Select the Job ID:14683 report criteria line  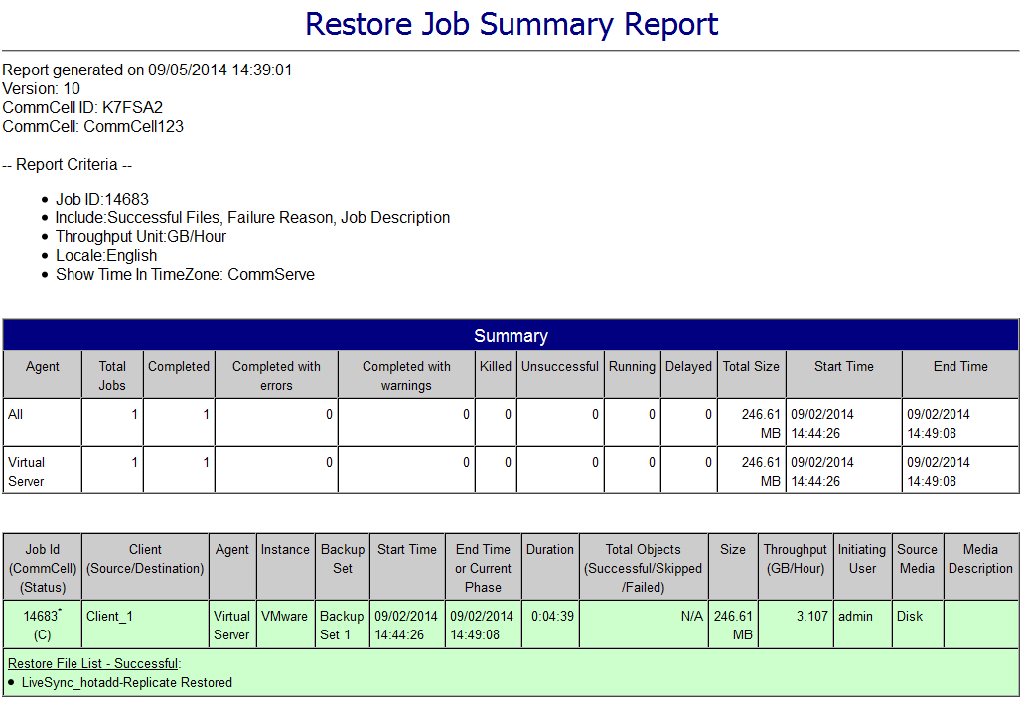(102, 200)
